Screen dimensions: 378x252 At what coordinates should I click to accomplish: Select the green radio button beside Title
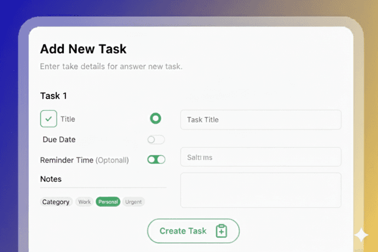(x=155, y=119)
